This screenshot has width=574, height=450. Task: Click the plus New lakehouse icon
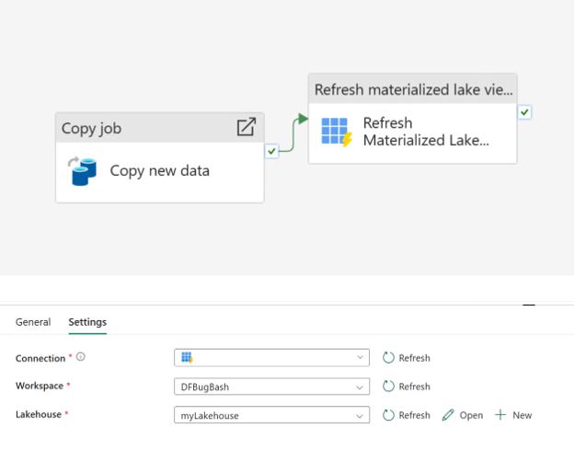tap(500, 415)
